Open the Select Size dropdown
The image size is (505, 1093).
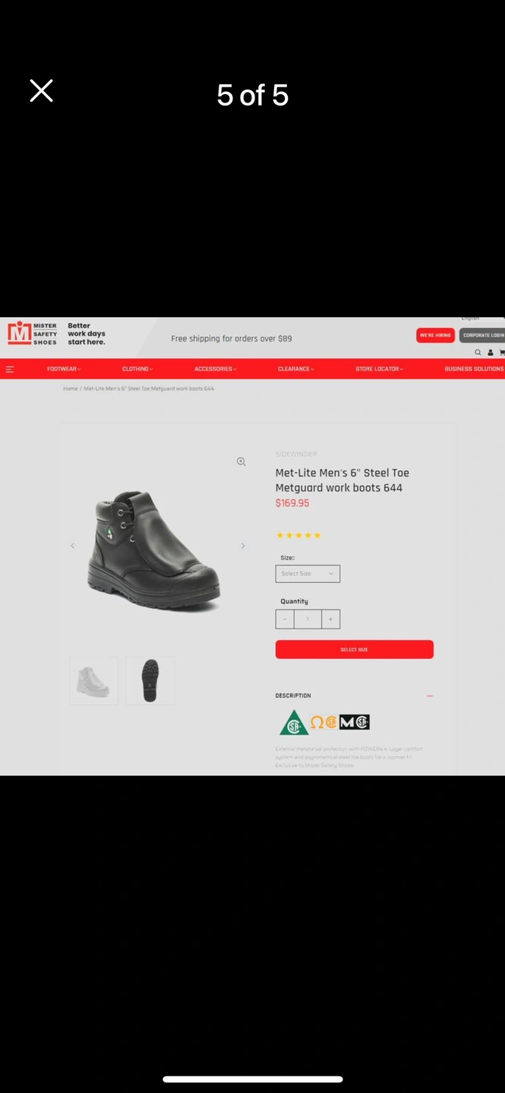click(x=308, y=574)
